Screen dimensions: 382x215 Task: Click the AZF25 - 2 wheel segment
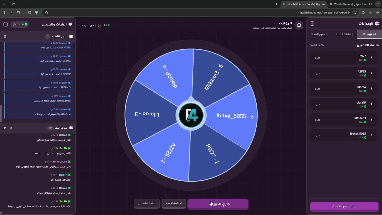pos(168,153)
